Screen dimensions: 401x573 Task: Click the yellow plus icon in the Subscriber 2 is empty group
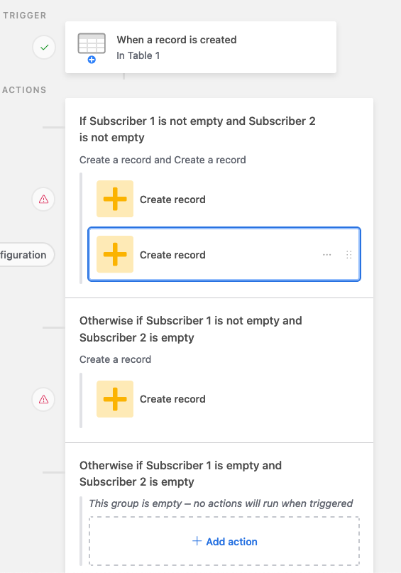point(115,399)
